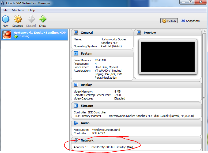Click the green Show arrow icon

point(43,19)
